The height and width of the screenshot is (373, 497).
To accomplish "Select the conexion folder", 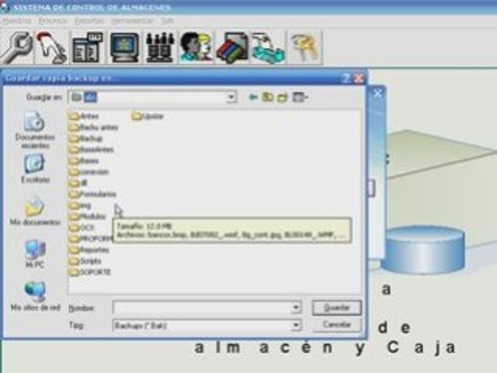I will pos(89,172).
